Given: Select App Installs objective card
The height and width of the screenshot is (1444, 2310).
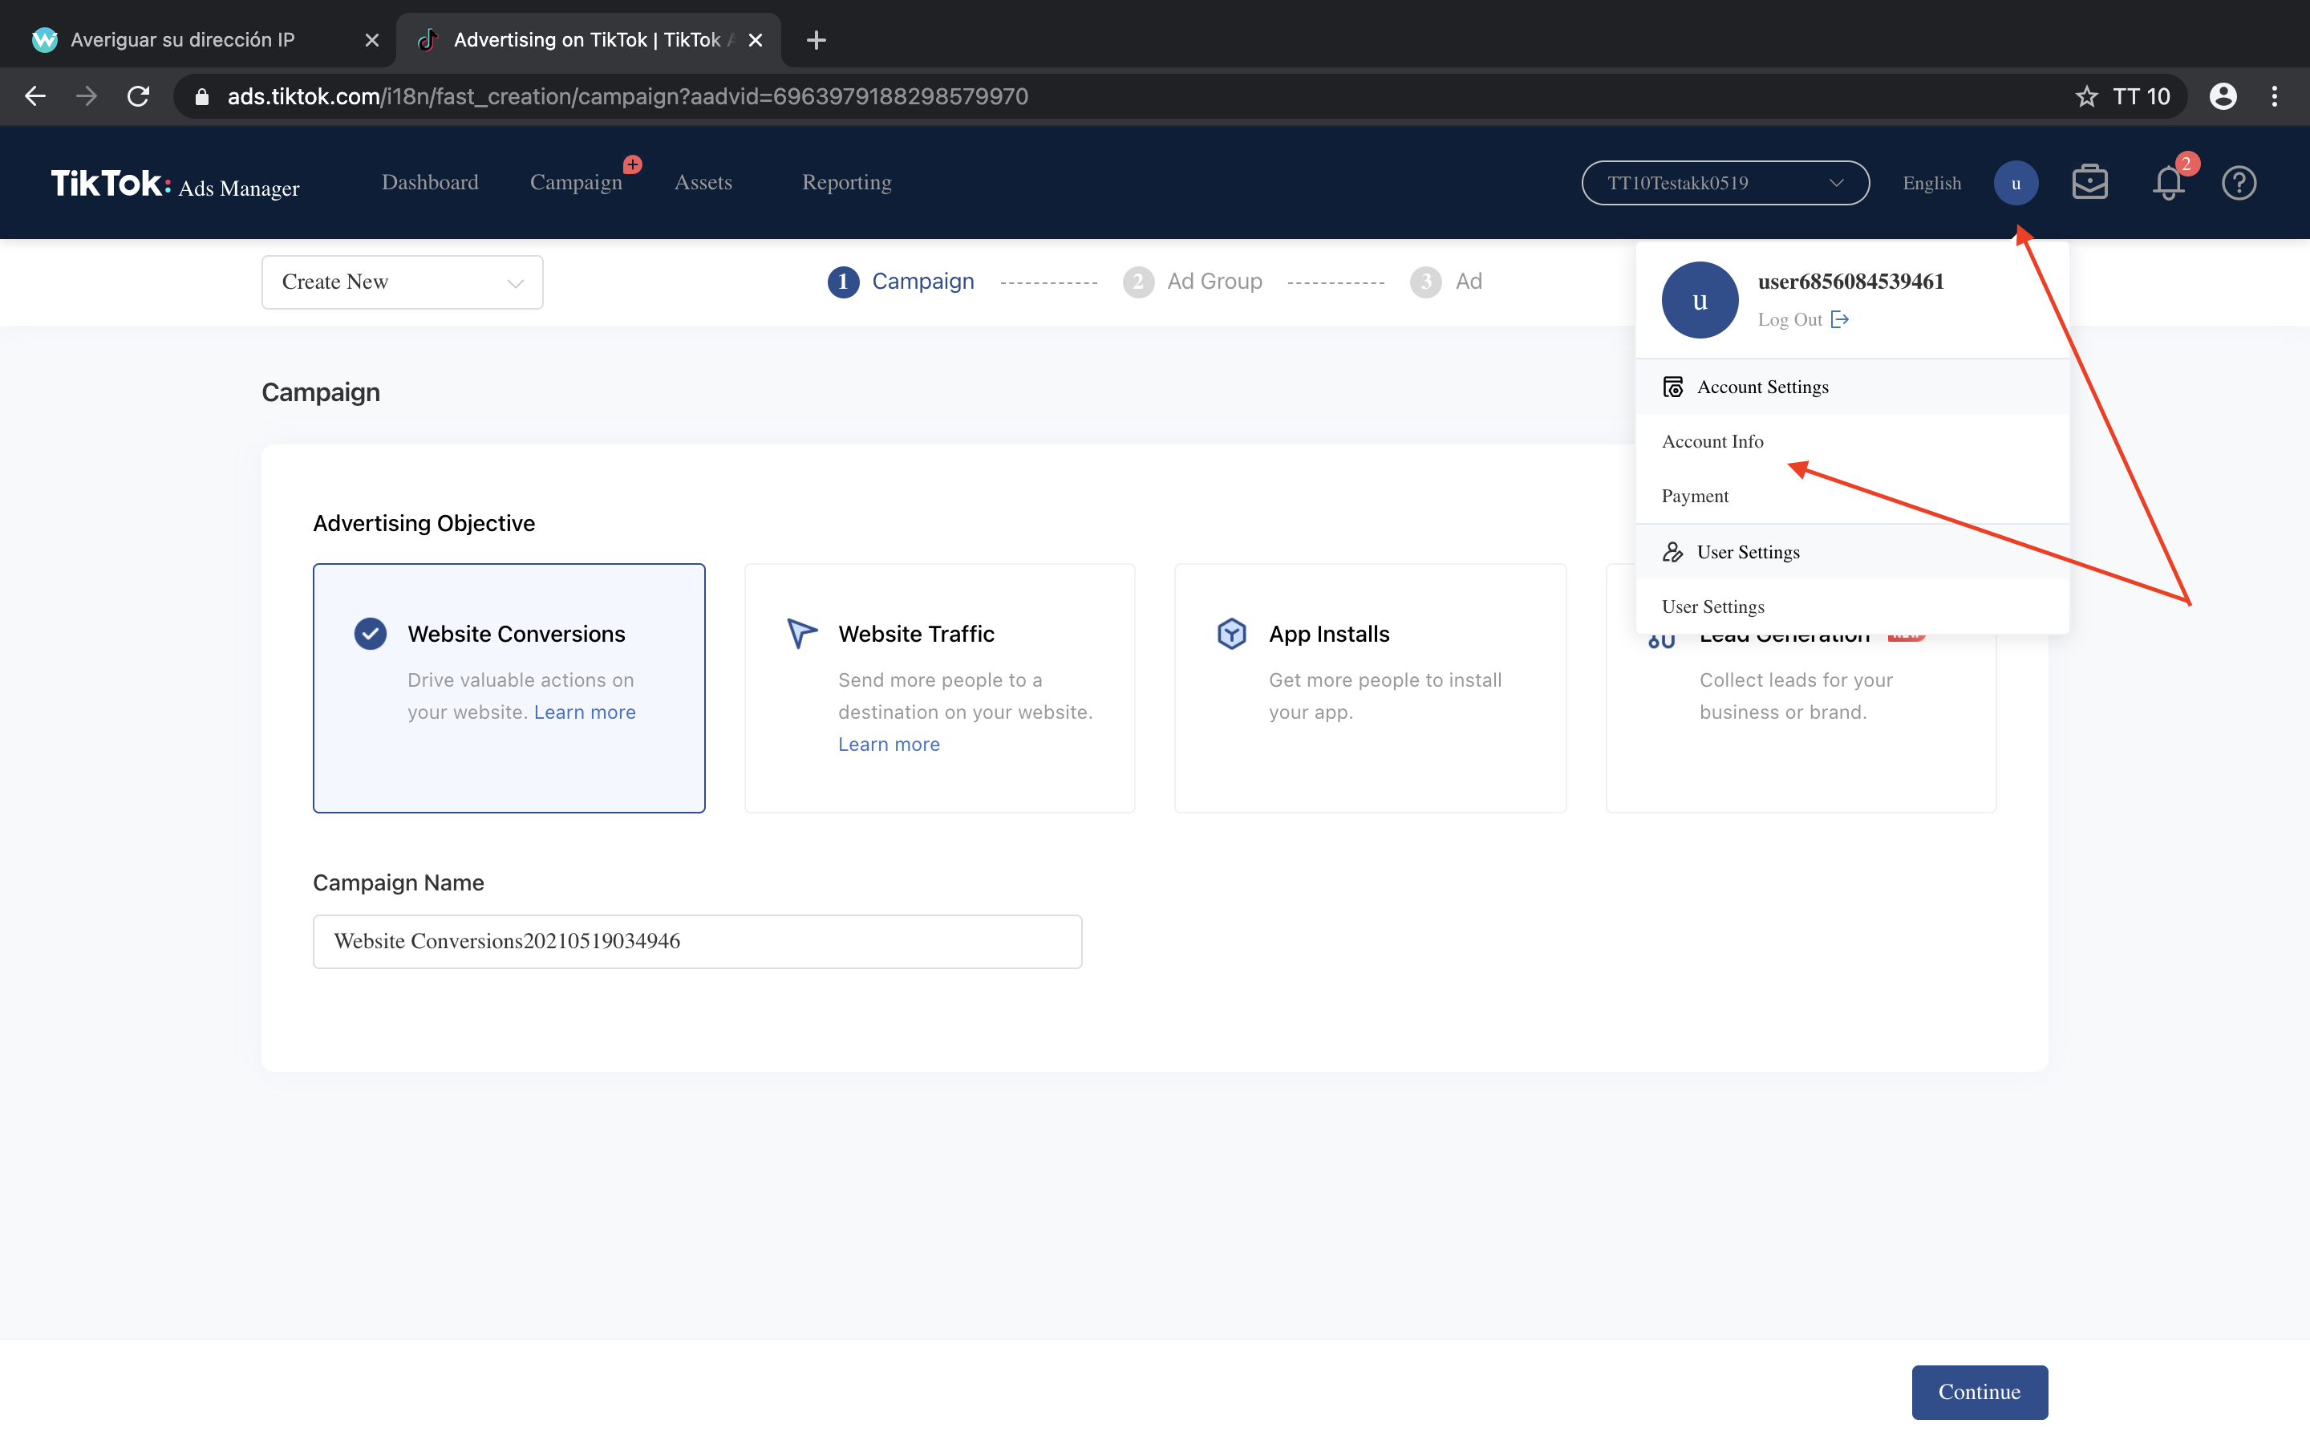Looking at the screenshot, I should pos(1370,688).
